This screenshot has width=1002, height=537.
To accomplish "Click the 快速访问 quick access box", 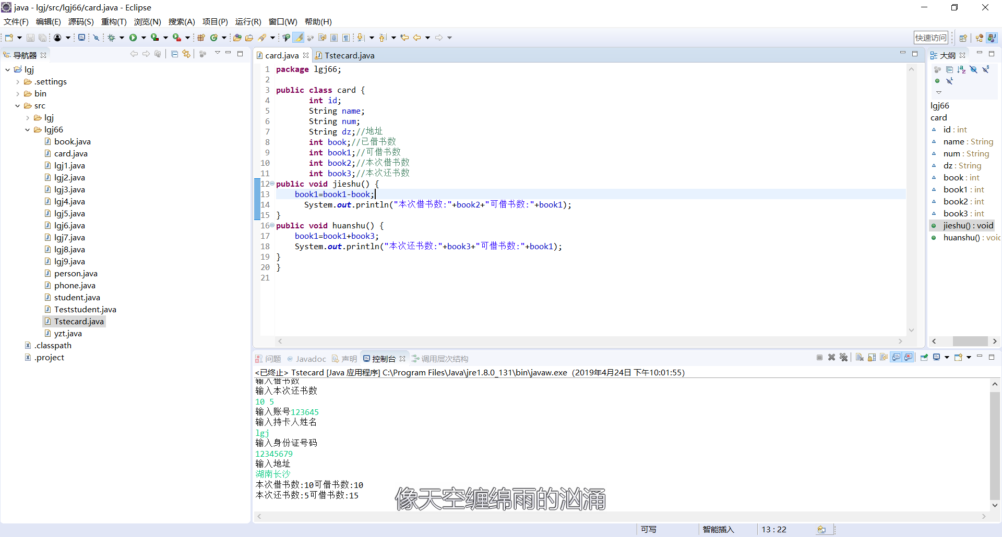I will (931, 38).
